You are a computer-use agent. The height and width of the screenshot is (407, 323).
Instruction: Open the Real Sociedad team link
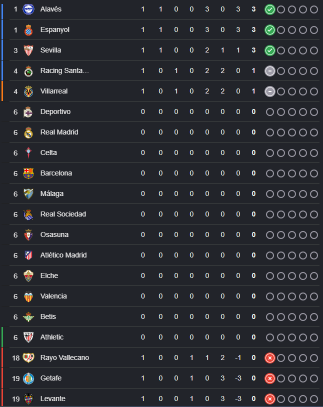pyautogui.click(x=63, y=214)
